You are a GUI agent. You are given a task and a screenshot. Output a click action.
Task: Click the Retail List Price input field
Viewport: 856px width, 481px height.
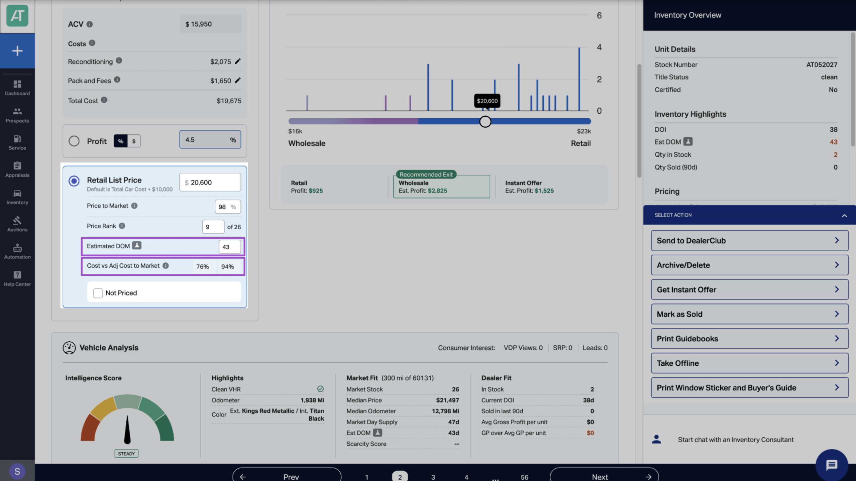coord(210,182)
